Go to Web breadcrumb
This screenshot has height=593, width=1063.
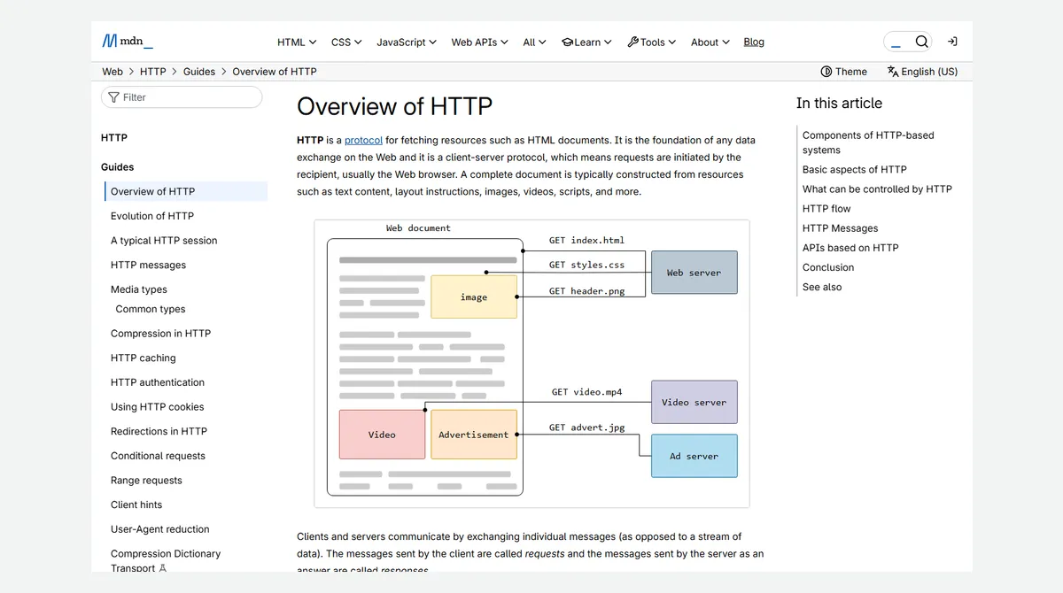(x=113, y=72)
